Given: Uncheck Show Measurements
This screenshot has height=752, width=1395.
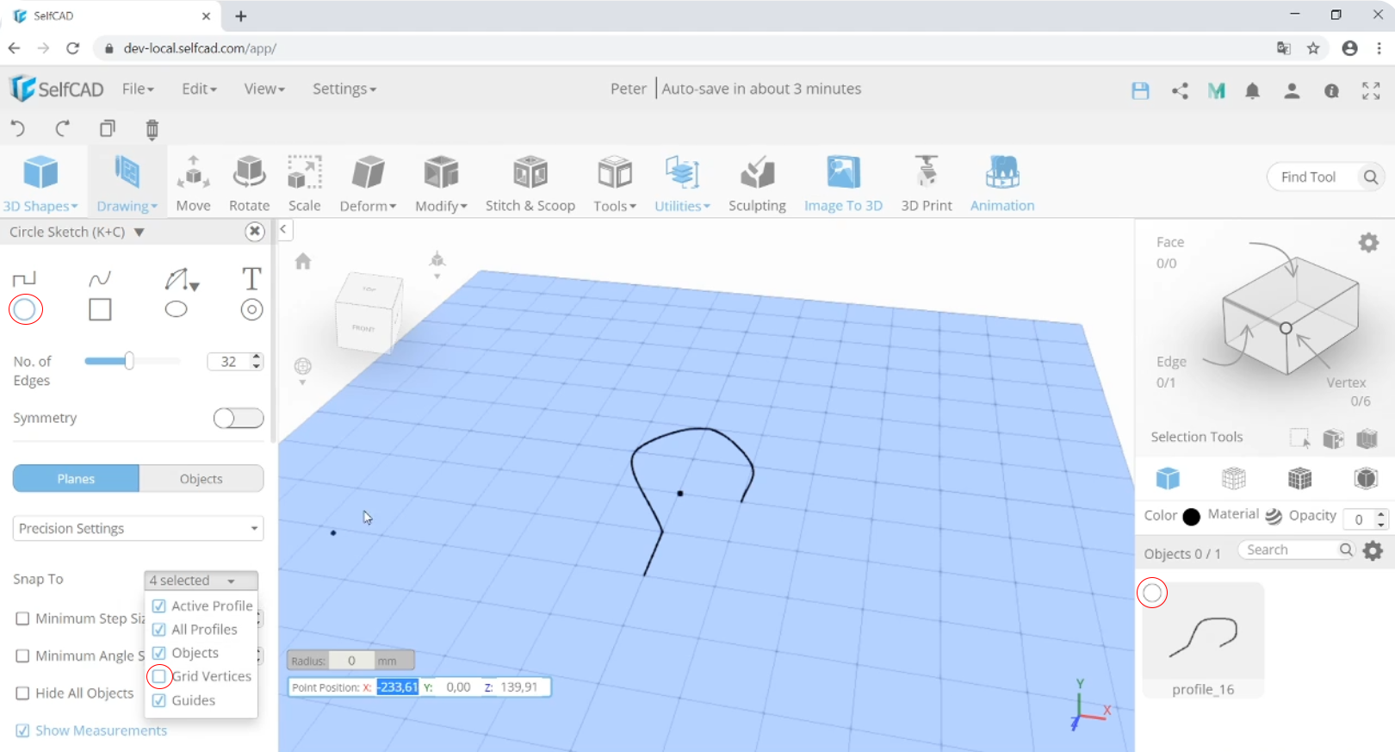Looking at the screenshot, I should tap(22, 730).
